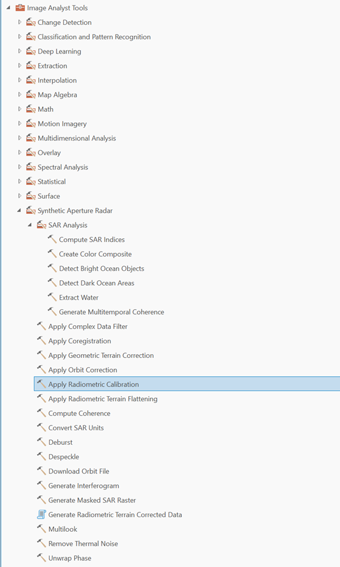Click the Apply Geometric Terrain Correction hammer icon
The height and width of the screenshot is (567, 340).
point(41,355)
